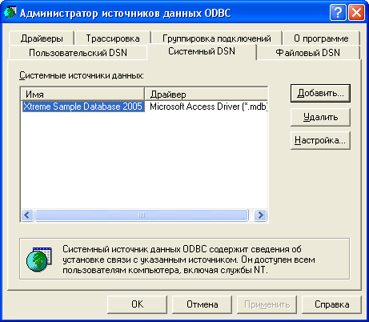369x322 pixels.
Task: Close the ODBC administrator window
Action: 356,13
